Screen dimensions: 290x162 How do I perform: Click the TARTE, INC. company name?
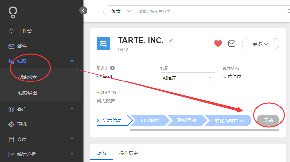click(141, 40)
